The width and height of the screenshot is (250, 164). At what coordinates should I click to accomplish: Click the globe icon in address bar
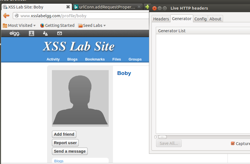(17, 16)
